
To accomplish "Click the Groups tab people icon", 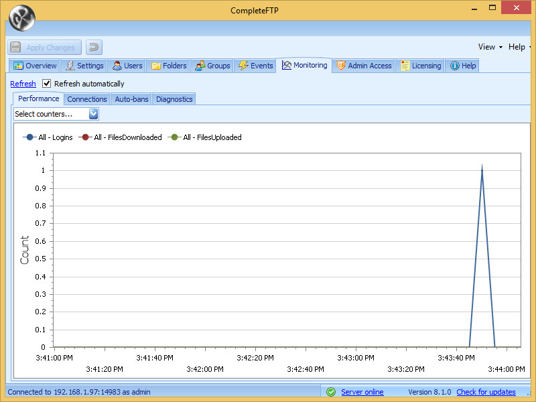I will [x=200, y=66].
